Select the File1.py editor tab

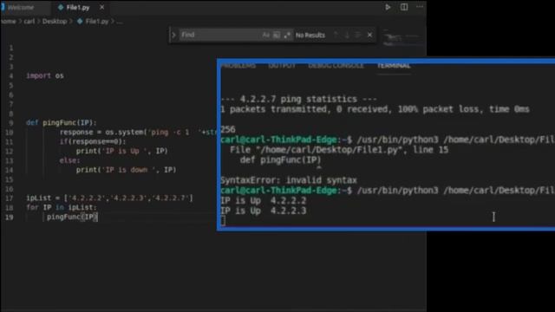point(78,7)
